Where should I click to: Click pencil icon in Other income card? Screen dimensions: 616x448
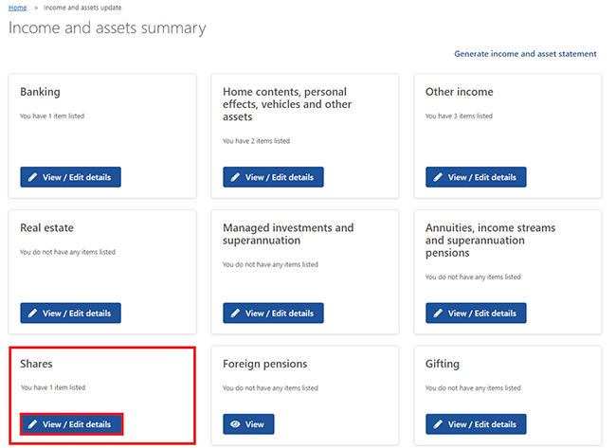coord(438,177)
